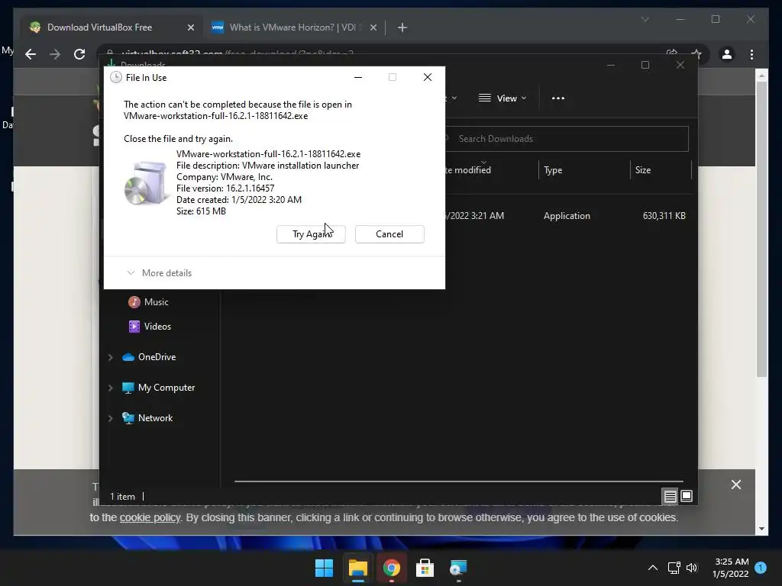Switch to details view icon in status bar

670,496
